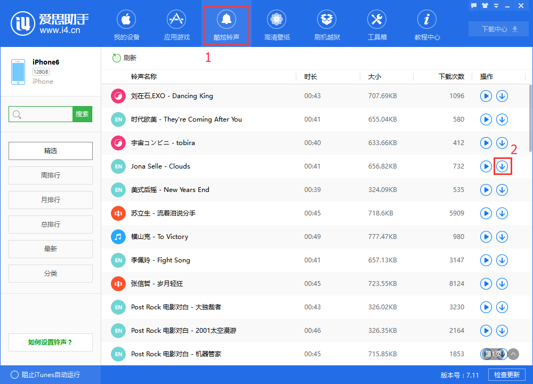
Task: Open the 如何设置铃声 help link
Action: point(50,342)
